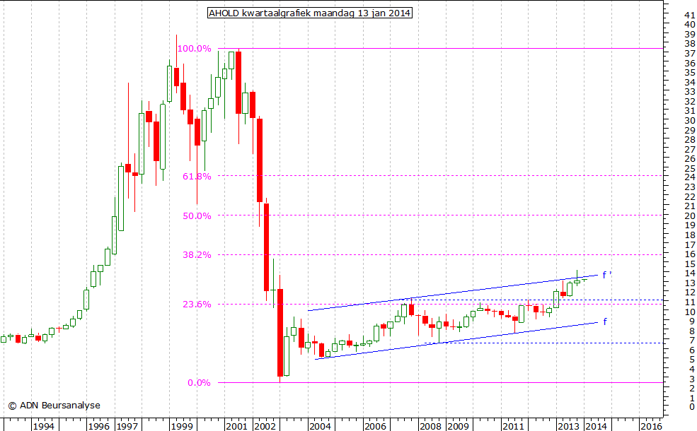Click the 1994 year label
This screenshot has height=431, width=697.
coord(44,426)
